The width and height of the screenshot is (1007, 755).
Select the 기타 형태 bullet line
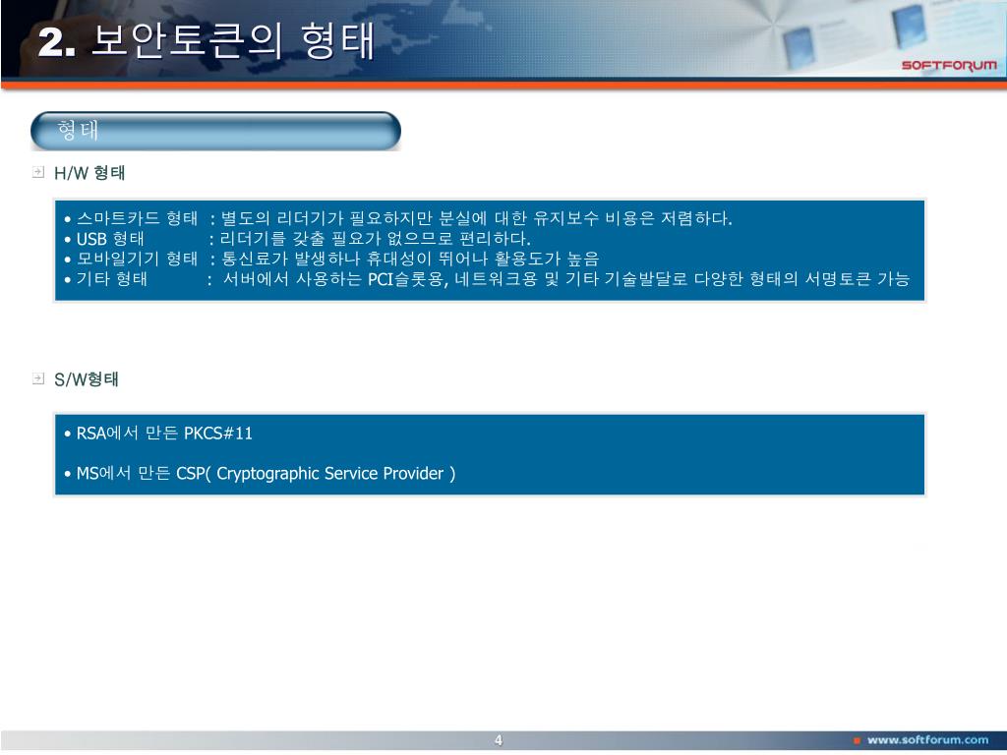point(487,279)
